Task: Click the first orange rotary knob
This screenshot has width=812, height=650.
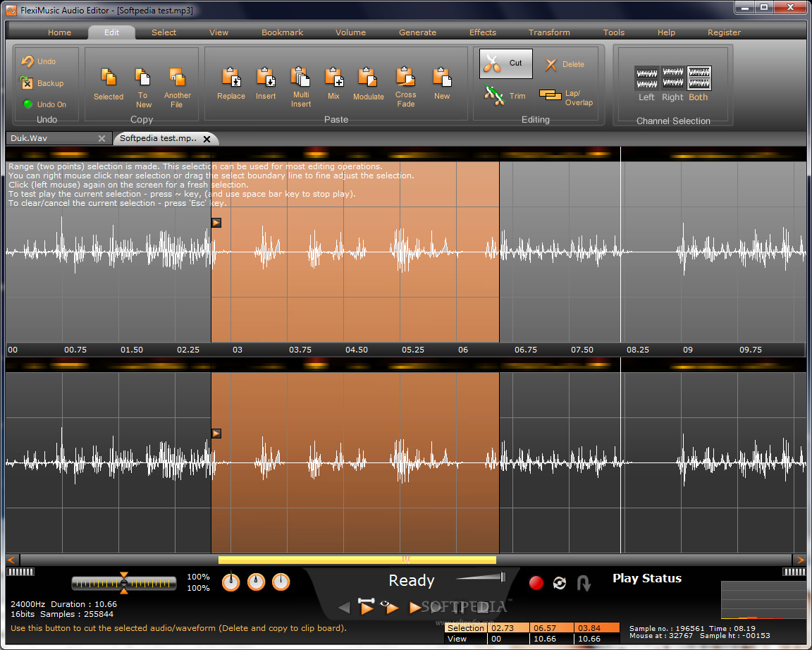Action: pyautogui.click(x=231, y=582)
